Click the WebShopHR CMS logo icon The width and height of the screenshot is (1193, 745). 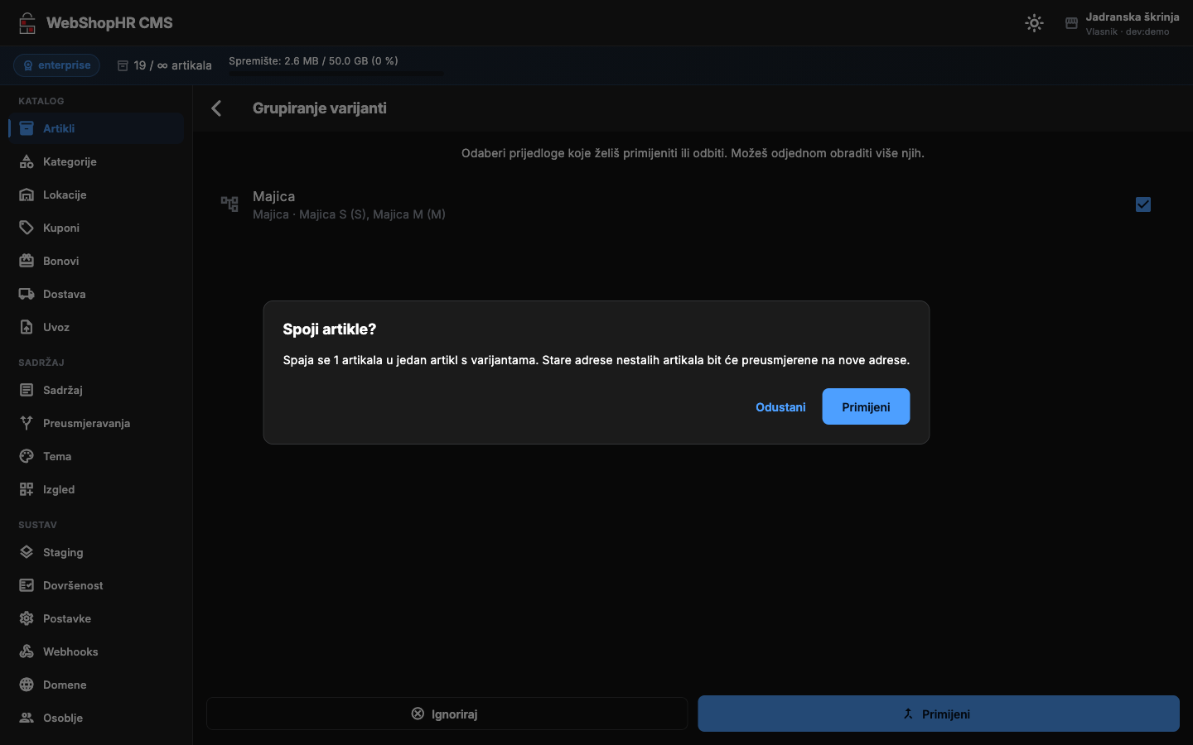coord(27,23)
